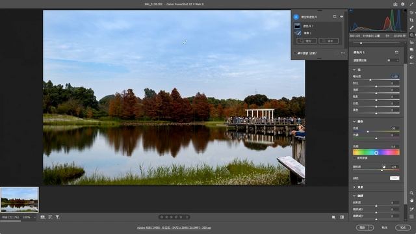The width and height of the screenshot is (416, 234).
Task: Click the temperature slider handle
Action: [368, 131]
